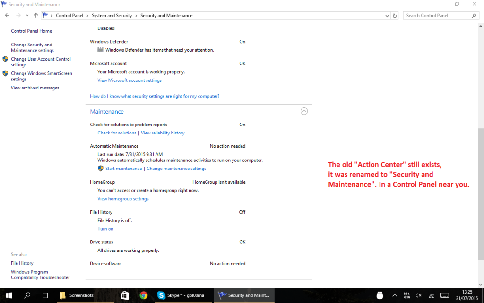Select Control Panel in breadcrumb
Screen dimensions: 484x303
69,16
